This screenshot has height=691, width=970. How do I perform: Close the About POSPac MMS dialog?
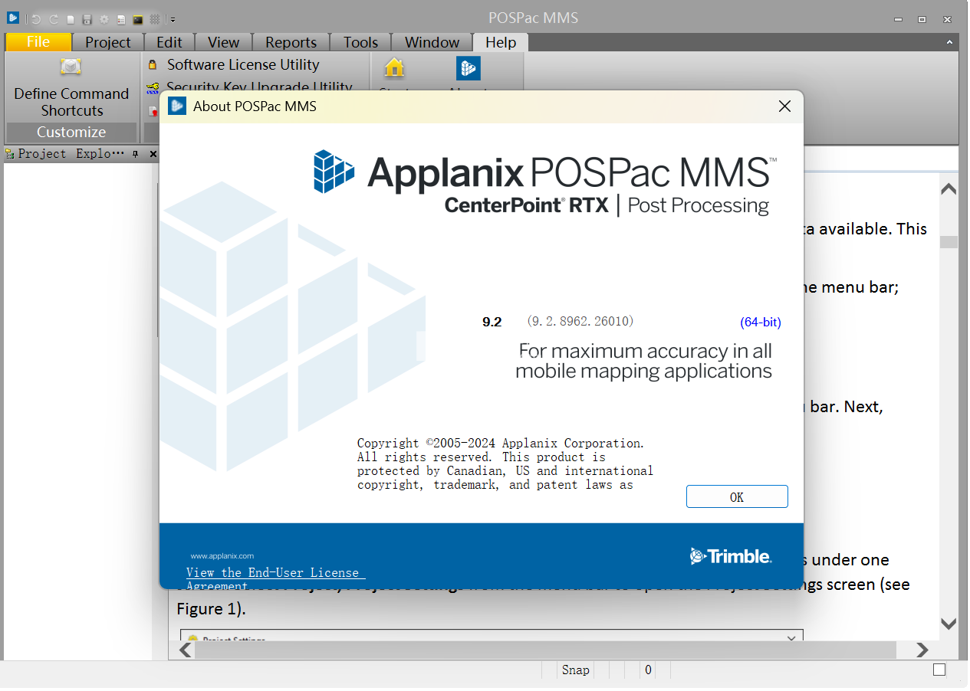[x=784, y=106]
